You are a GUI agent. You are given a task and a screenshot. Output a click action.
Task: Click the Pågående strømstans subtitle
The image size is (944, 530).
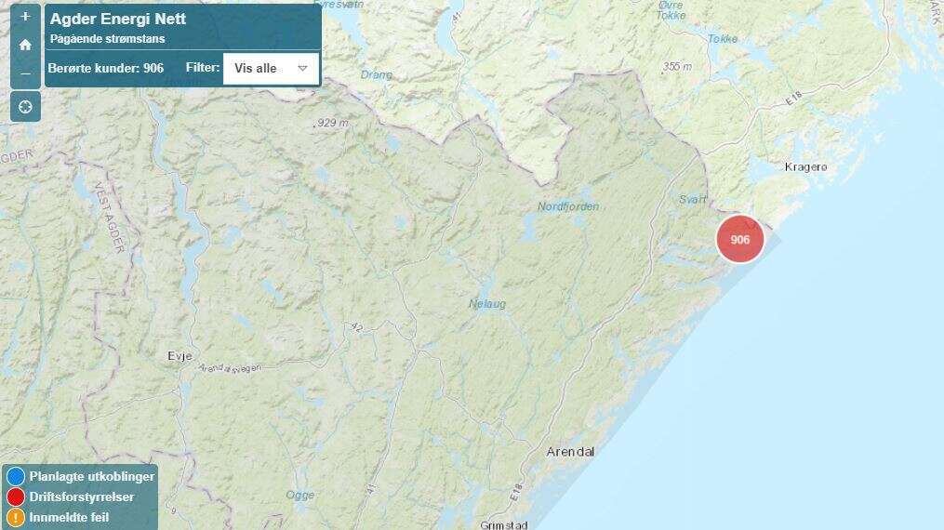[107, 39]
